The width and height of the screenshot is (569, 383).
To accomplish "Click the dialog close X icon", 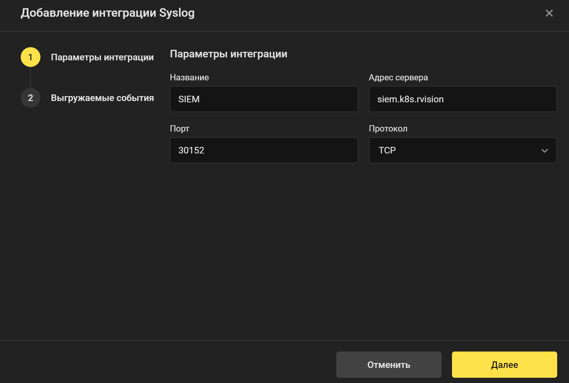I will [549, 13].
